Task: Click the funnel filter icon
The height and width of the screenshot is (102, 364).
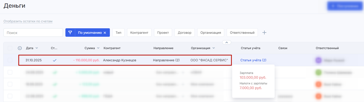Action: coord(70,33)
